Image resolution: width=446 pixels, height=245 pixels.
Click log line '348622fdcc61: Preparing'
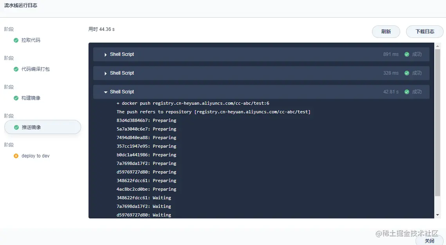coord(146,181)
